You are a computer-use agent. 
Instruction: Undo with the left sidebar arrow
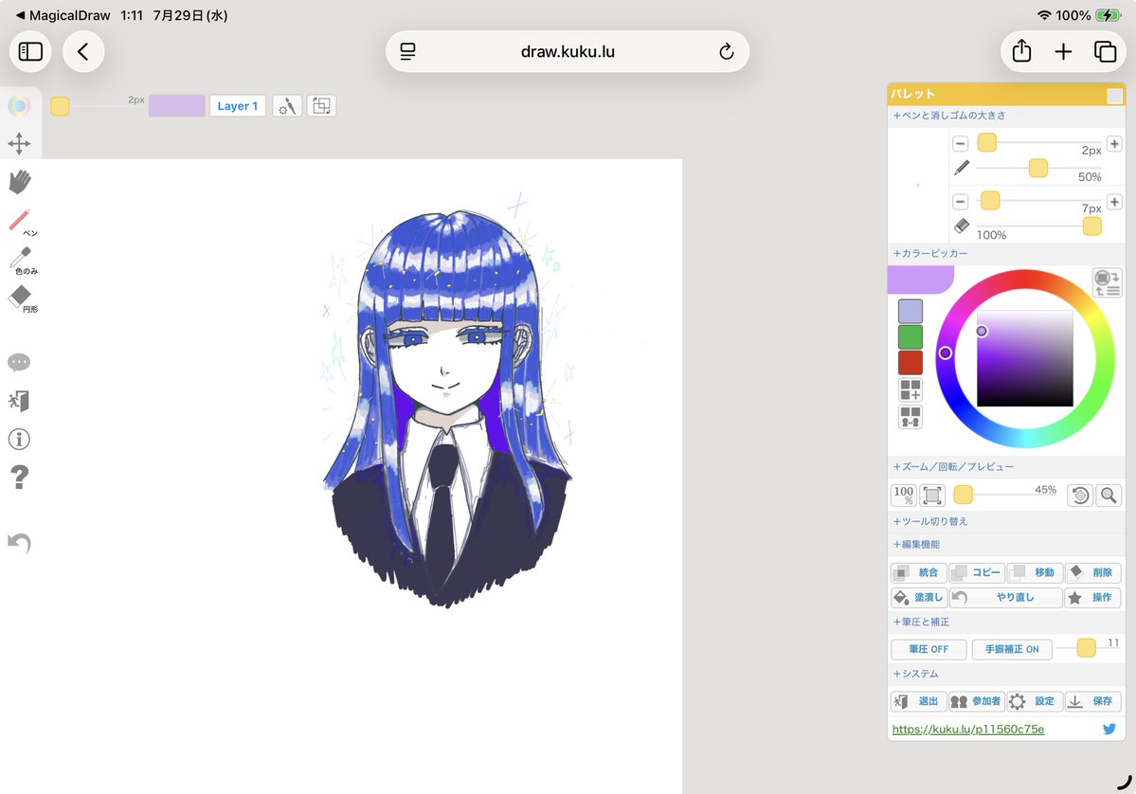click(x=20, y=543)
